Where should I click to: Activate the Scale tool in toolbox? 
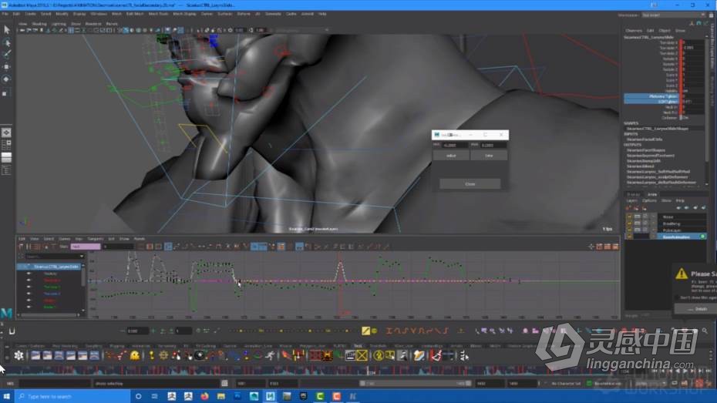click(x=5, y=93)
